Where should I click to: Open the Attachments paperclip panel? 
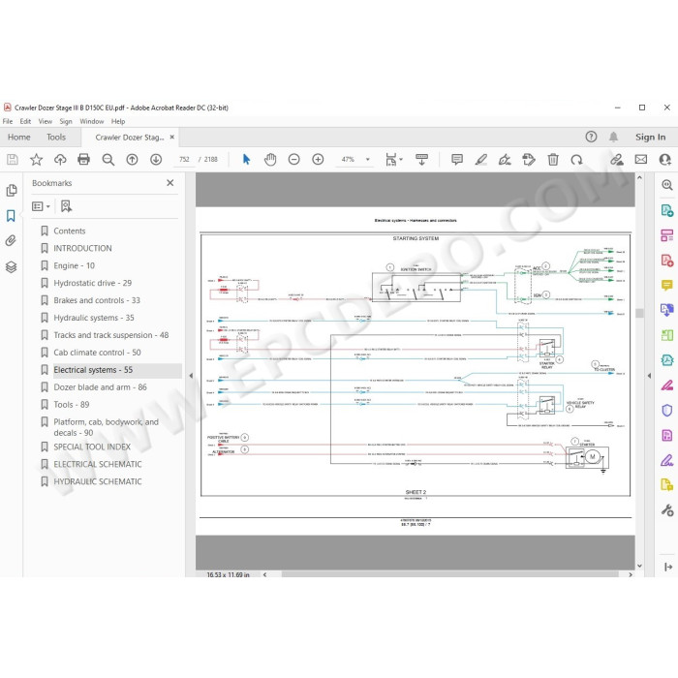[x=12, y=241]
